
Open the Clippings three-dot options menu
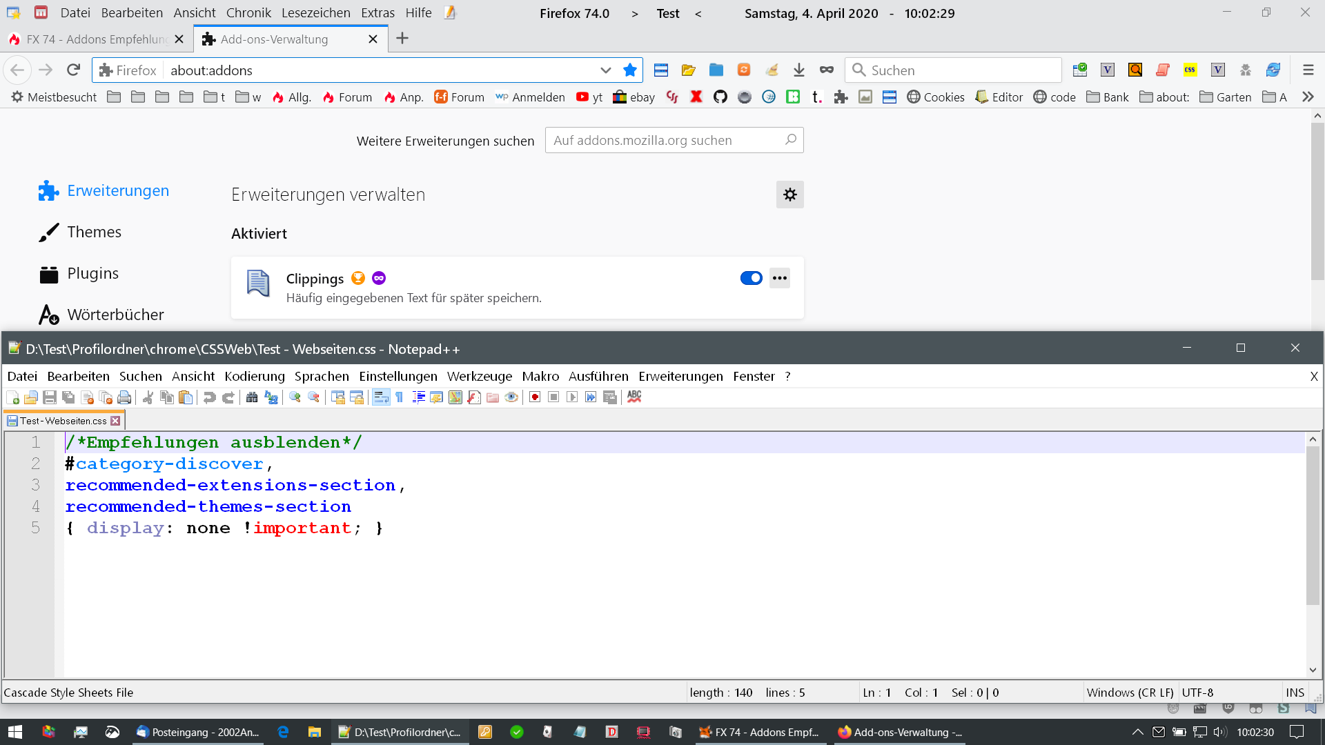coord(780,278)
